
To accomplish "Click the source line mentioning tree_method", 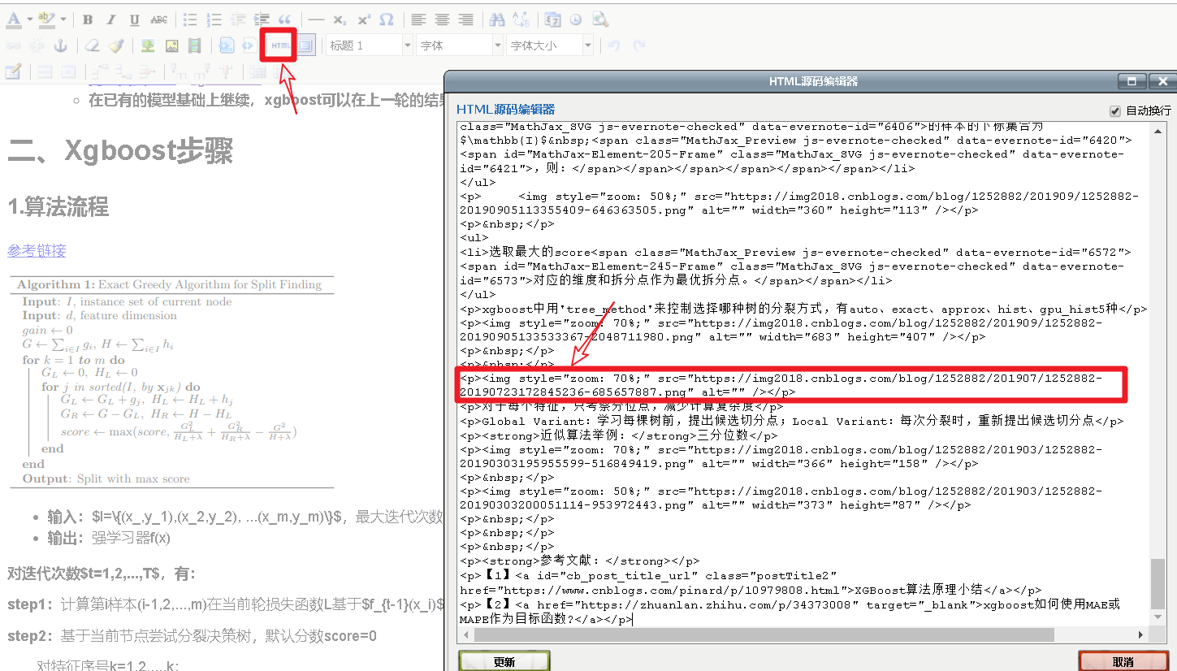I will click(x=803, y=309).
